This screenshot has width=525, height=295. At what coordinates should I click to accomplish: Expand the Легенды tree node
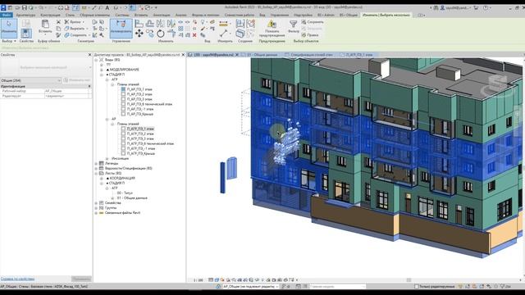96,164
